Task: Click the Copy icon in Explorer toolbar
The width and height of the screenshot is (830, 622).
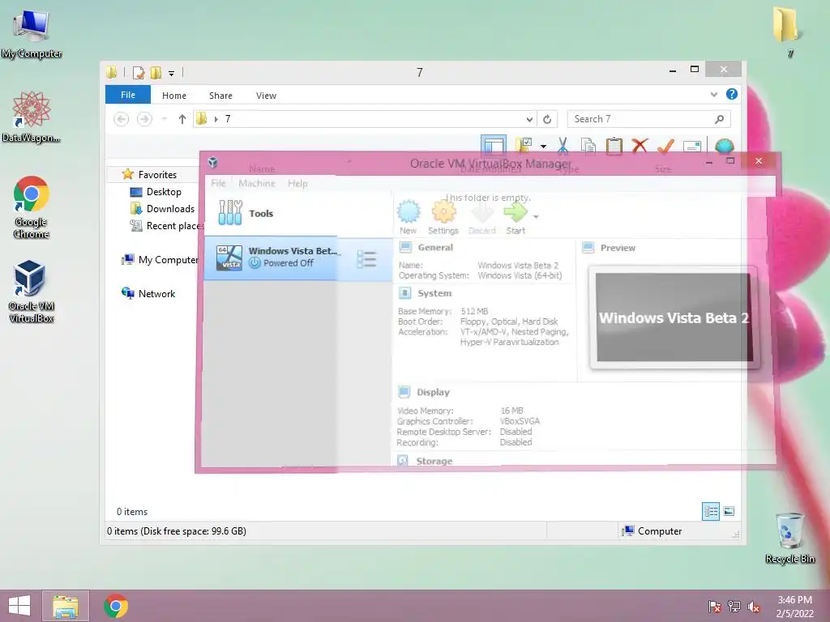Action: [x=588, y=146]
